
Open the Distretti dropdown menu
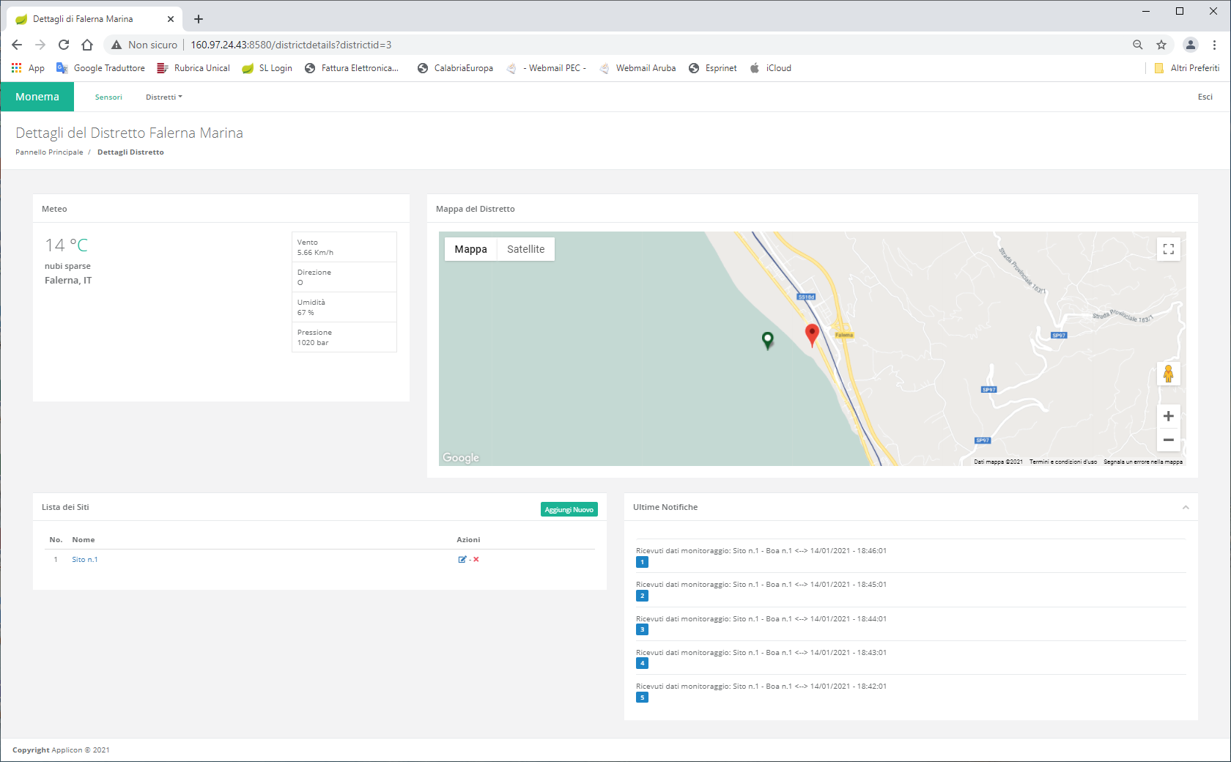tap(163, 97)
